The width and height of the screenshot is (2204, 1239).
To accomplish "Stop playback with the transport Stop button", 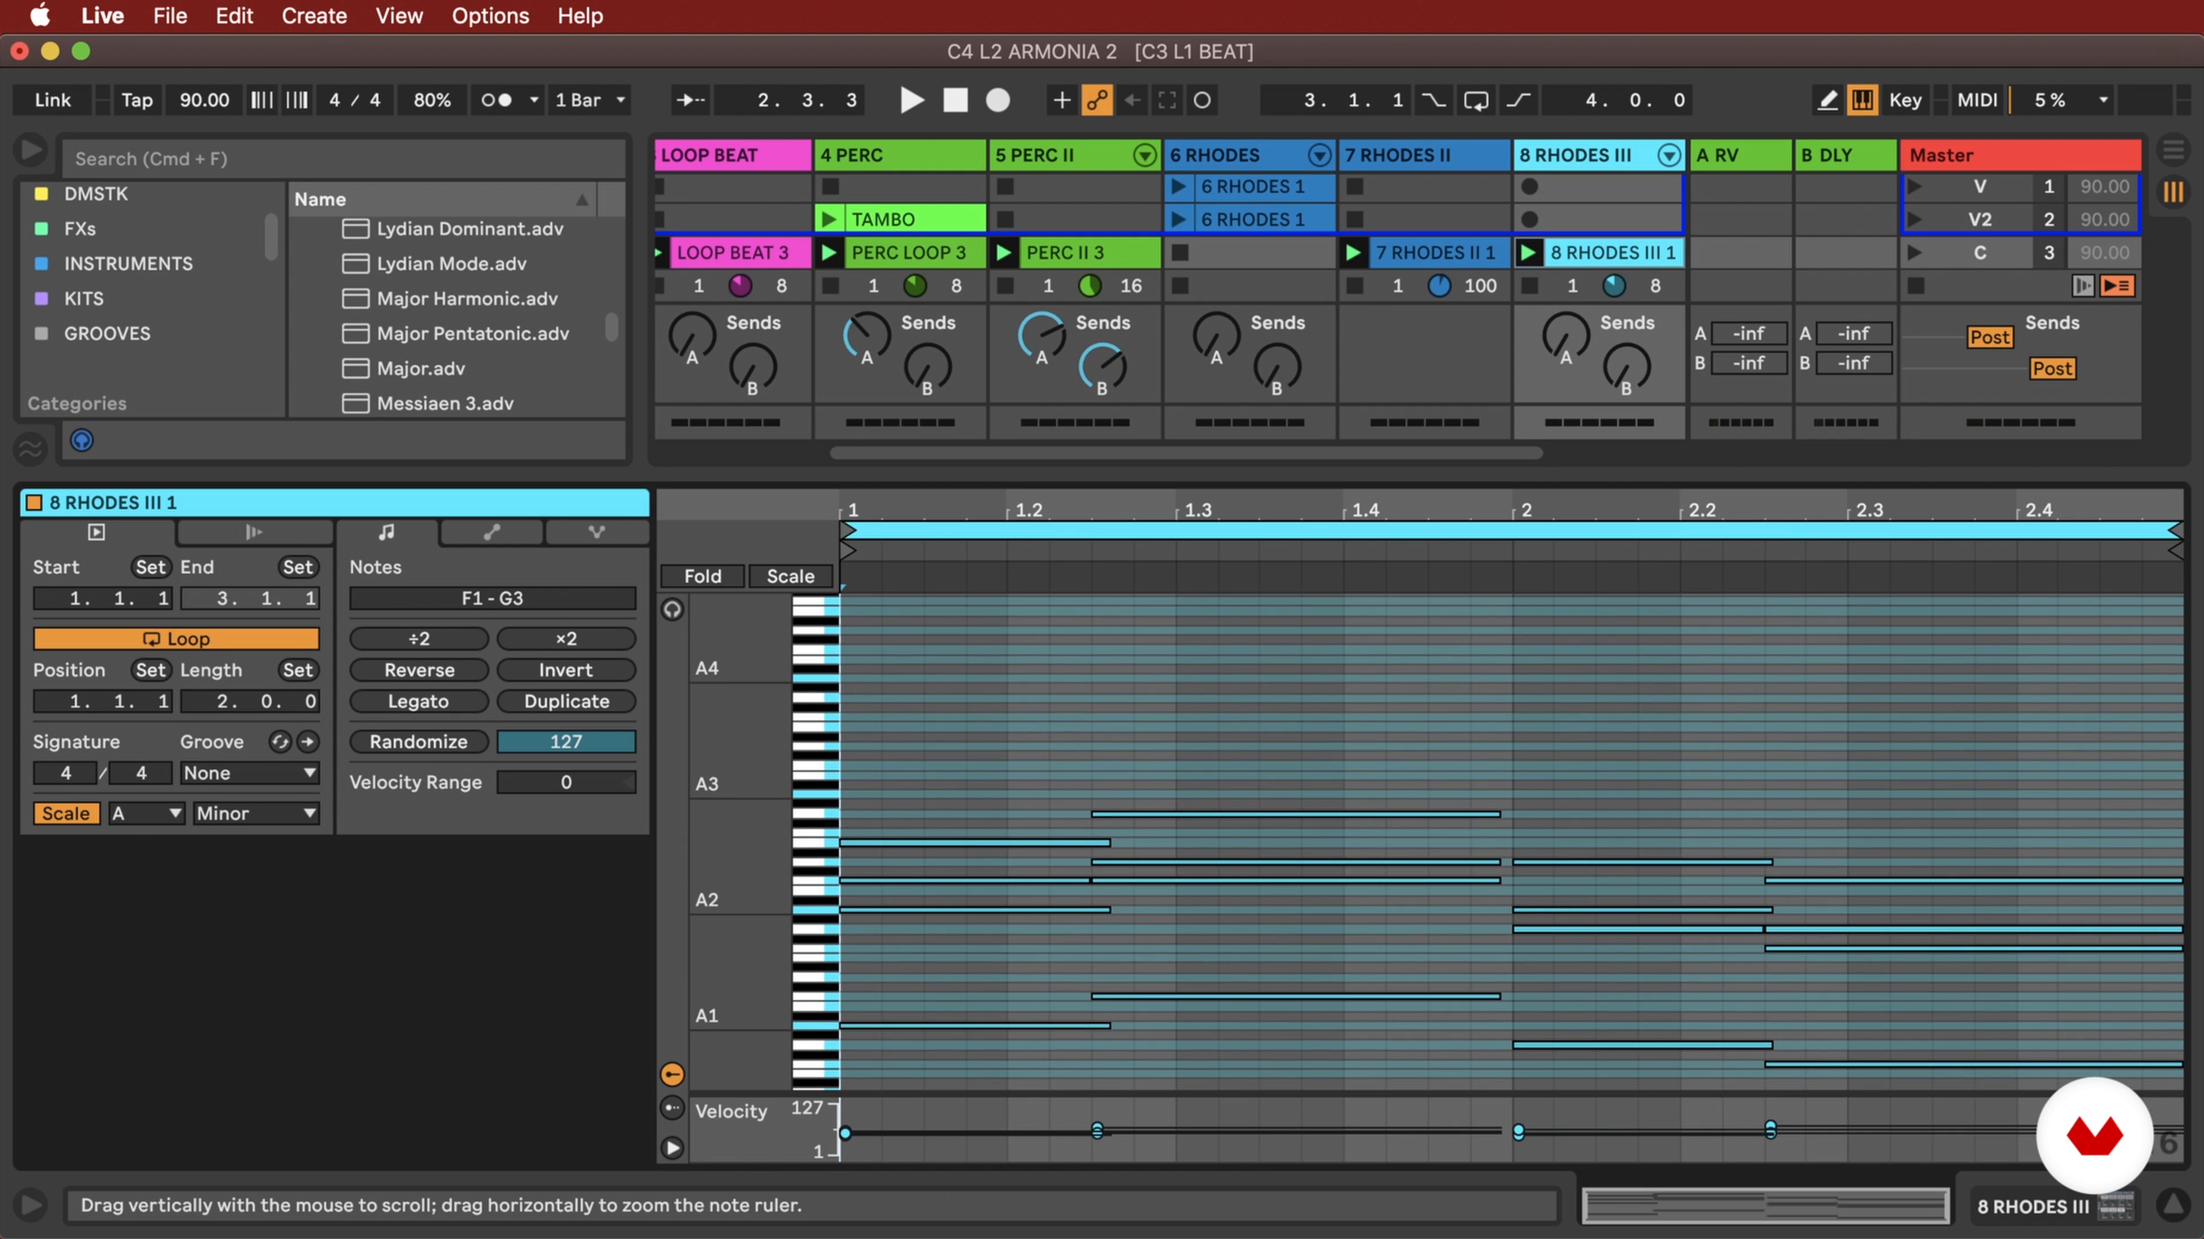I will (x=955, y=100).
